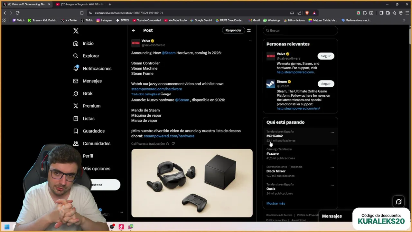Screen dimensions: 412x232
Task: Open steampowered.com/hardware link in translated text
Action: (169, 136)
